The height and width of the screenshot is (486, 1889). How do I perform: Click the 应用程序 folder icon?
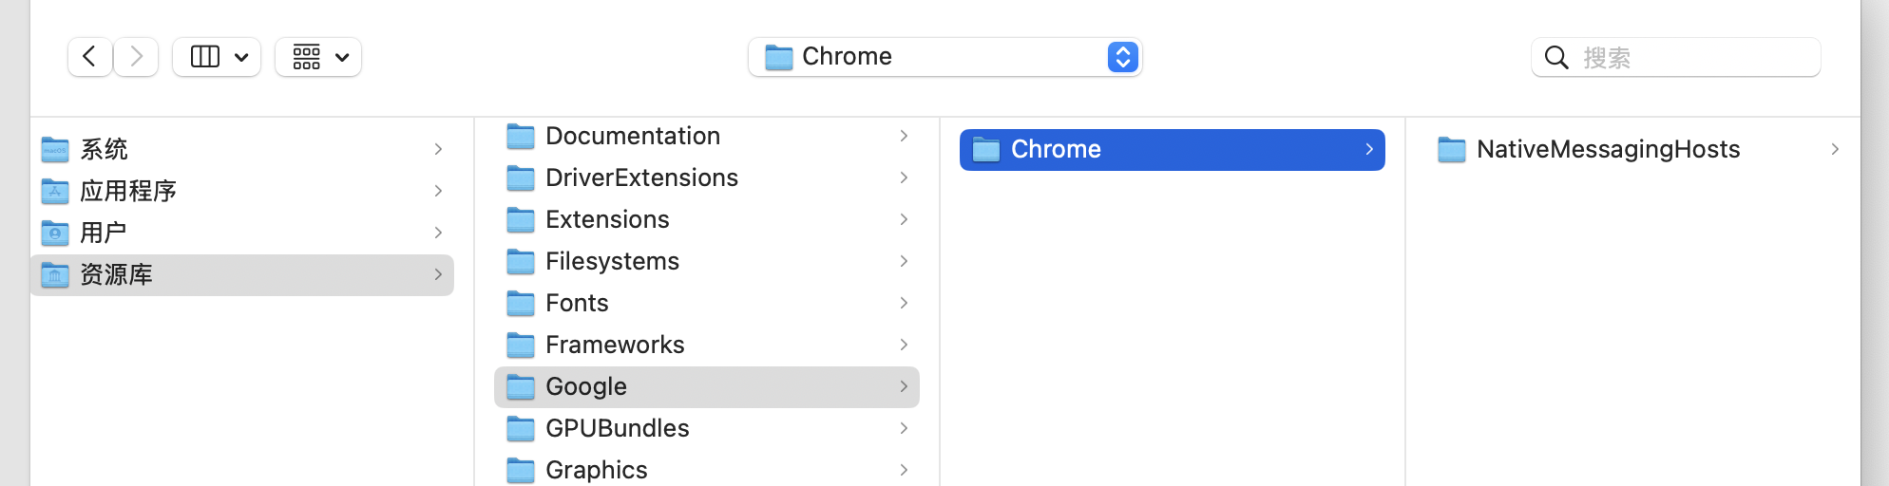[x=55, y=191]
